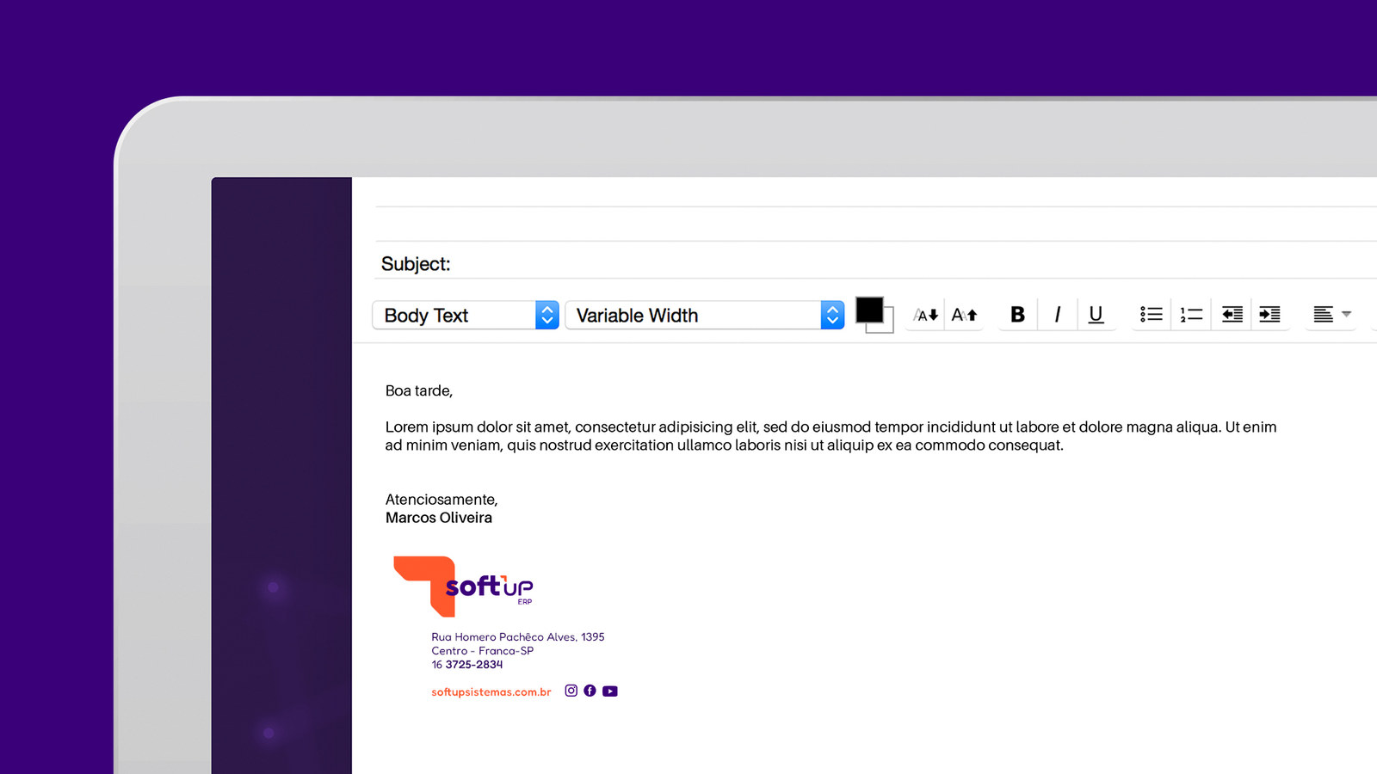The width and height of the screenshot is (1377, 774).
Task: Toggle underline formatting
Action: tap(1096, 315)
